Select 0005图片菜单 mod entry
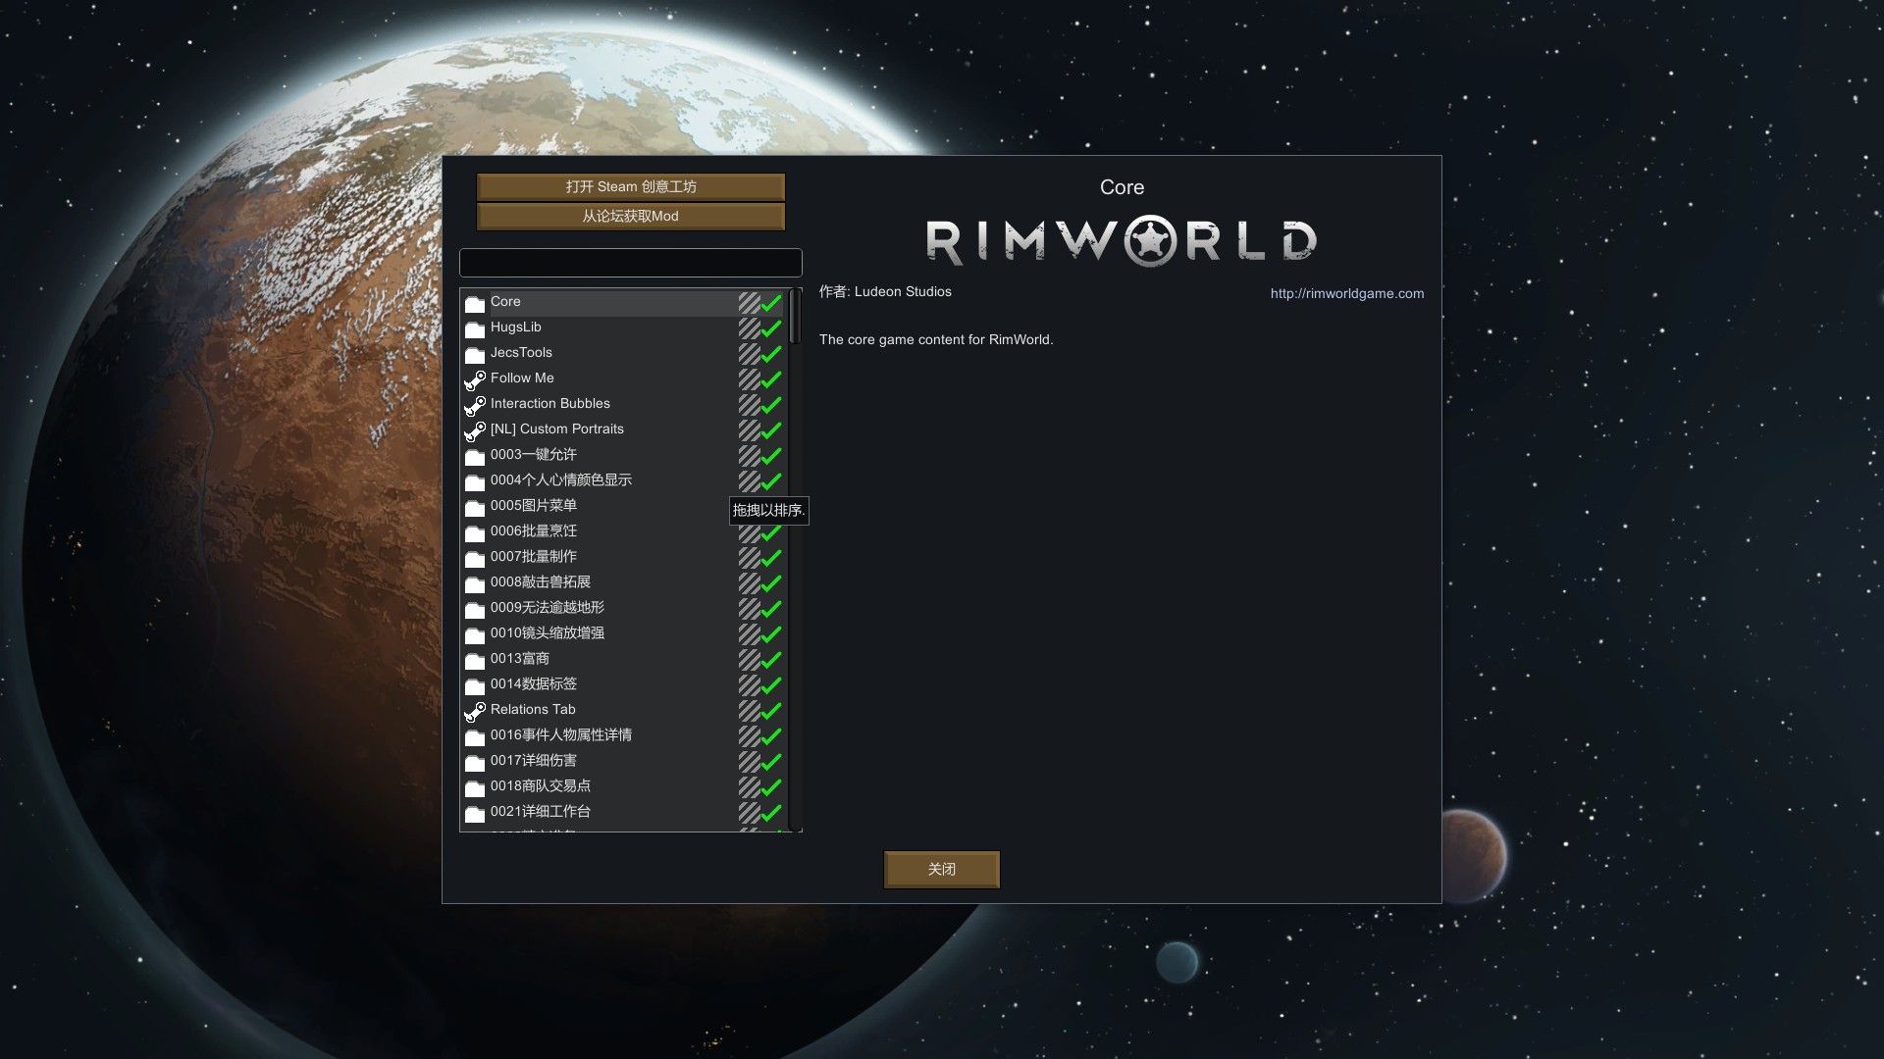1884x1059 pixels. click(x=624, y=507)
